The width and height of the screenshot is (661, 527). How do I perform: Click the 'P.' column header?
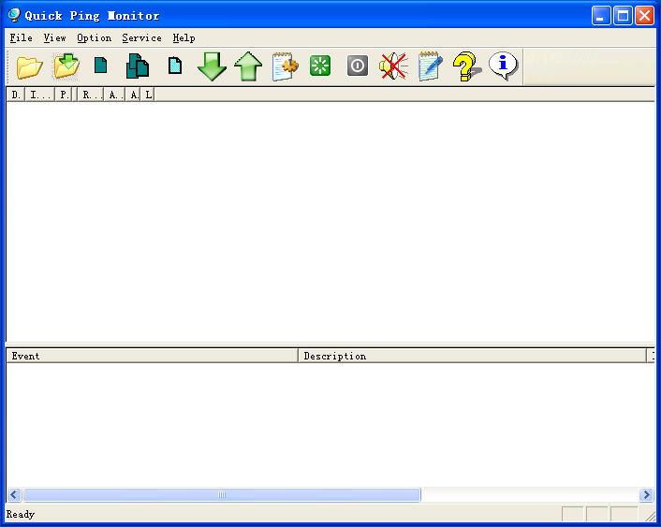click(64, 95)
